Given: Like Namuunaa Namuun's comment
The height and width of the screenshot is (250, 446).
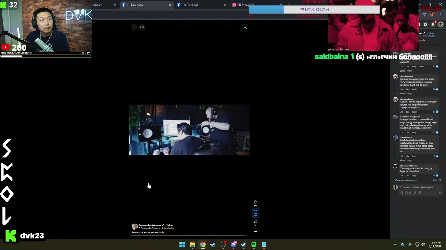Looking at the screenshot, I should (408, 176).
